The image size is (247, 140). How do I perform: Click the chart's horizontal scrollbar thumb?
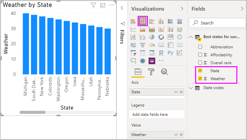(x=33, y=112)
